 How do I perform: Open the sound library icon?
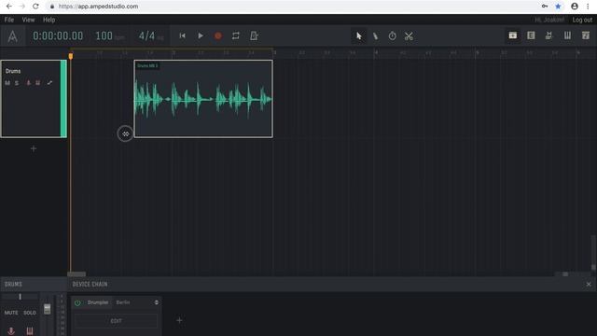(x=586, y=35)
